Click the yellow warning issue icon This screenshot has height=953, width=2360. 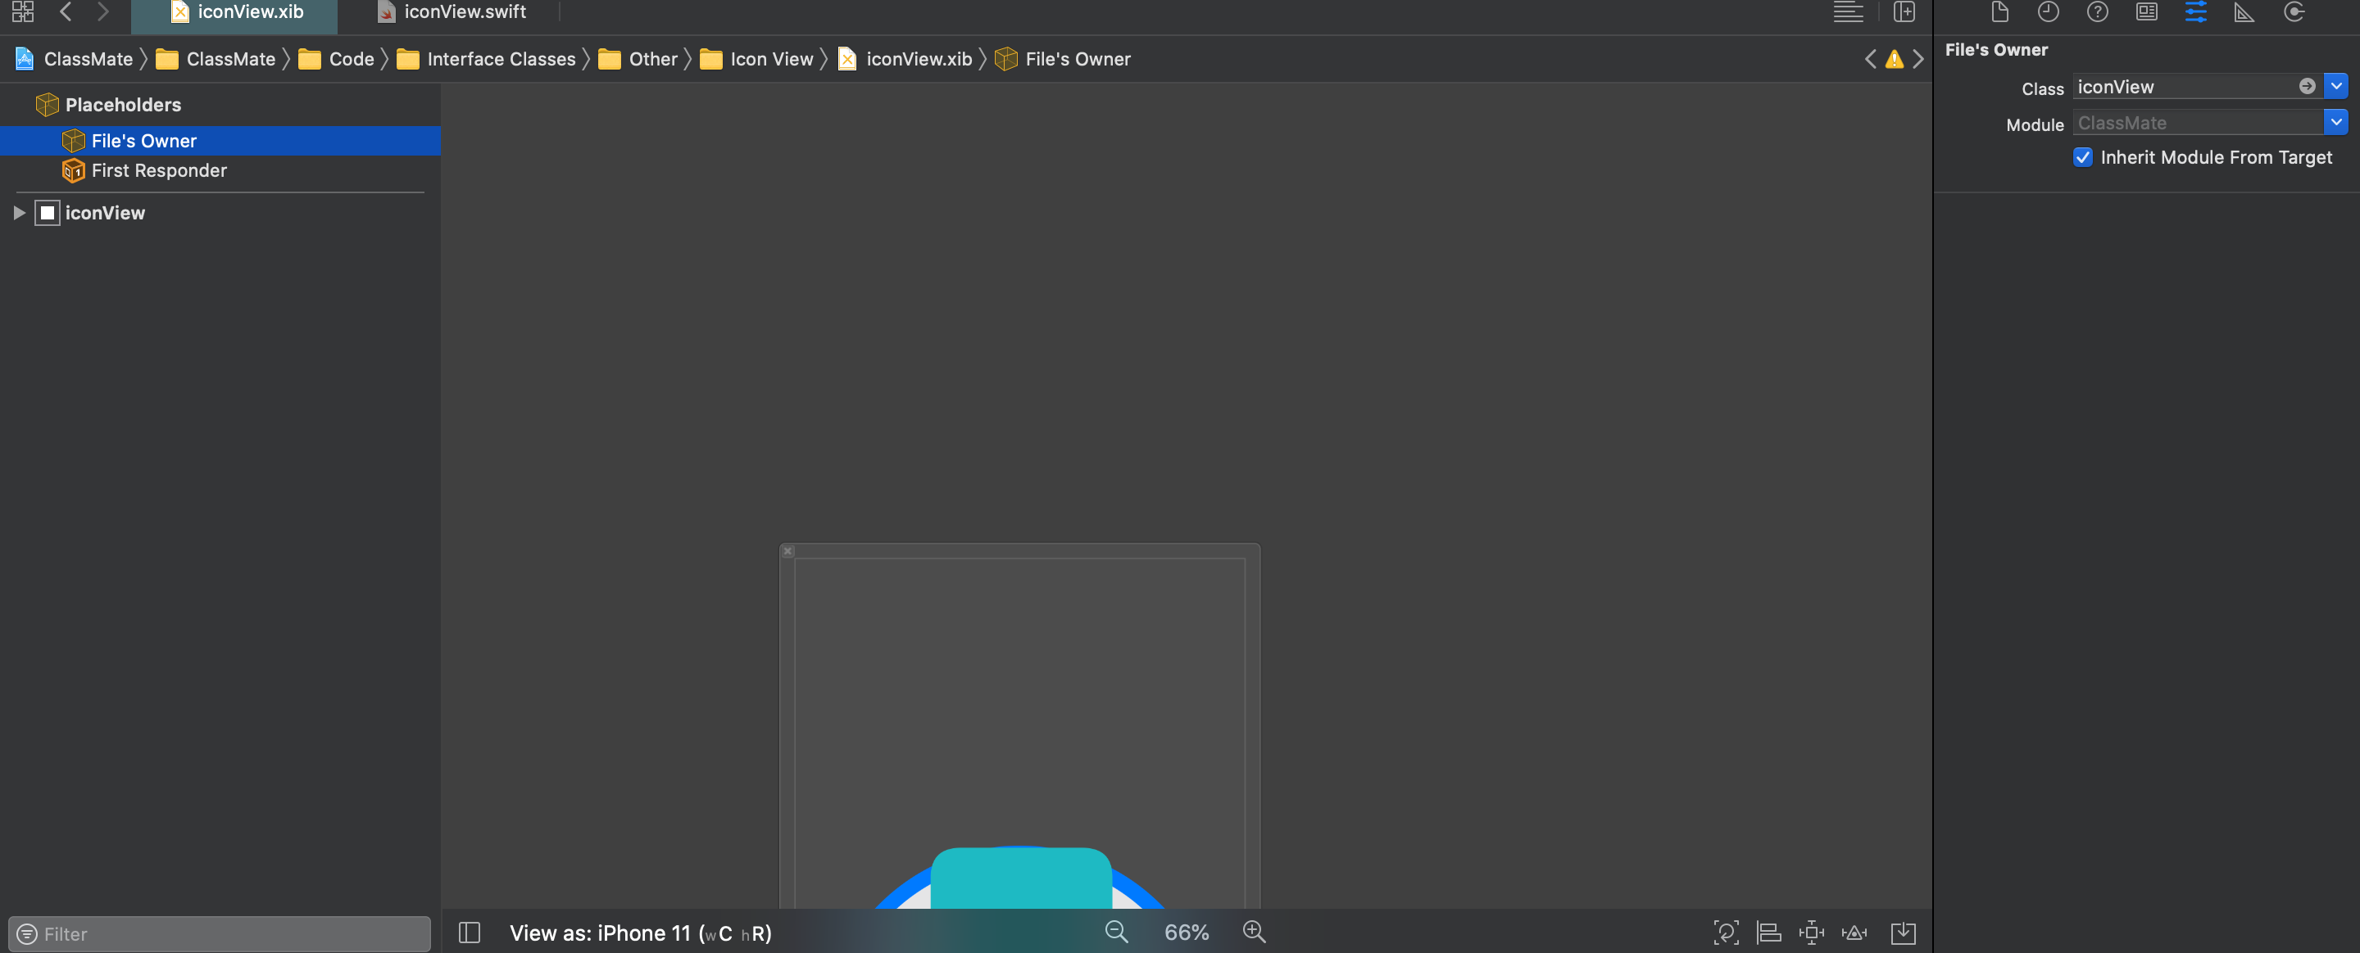1894,60
